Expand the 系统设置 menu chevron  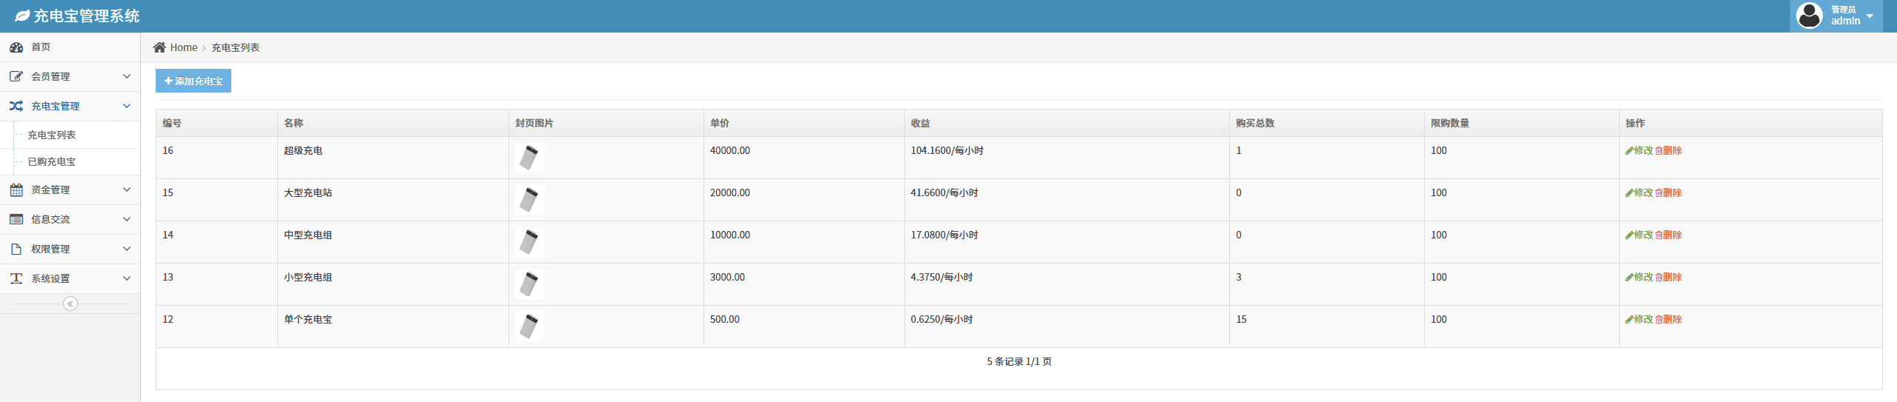click(127, 278)
